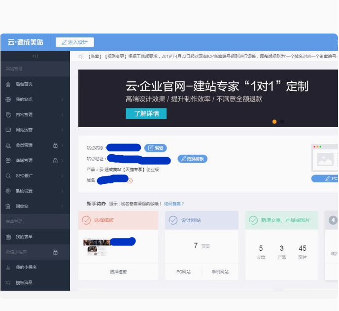This screenshot has width=339, height=311.
Task: Collapse the sidebar with the toggle handle
Action: coord(35,56)
